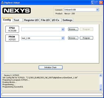Click the PROM XCF02S device box
Viewport: 104px width, 98px height.
click(12, 38)
